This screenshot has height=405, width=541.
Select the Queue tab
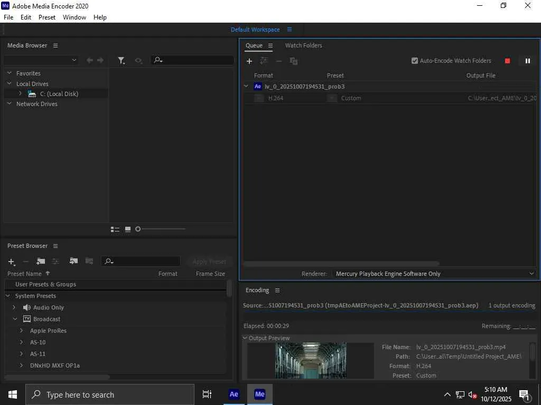(x=254, y=45)
